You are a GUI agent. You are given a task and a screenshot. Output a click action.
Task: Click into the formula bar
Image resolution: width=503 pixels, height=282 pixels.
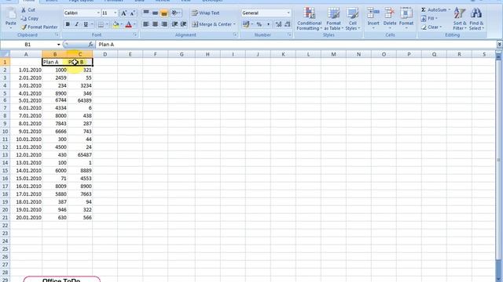coord(296,45)
